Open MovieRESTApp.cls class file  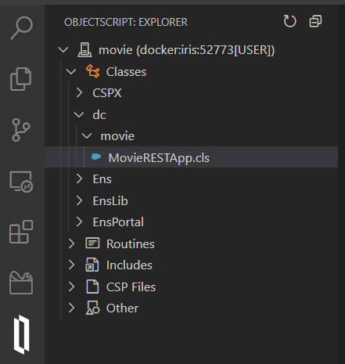coord(159,158)
